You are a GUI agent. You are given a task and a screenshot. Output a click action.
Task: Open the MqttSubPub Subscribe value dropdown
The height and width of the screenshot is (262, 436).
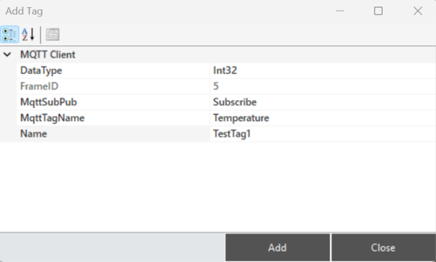point(323,102)
